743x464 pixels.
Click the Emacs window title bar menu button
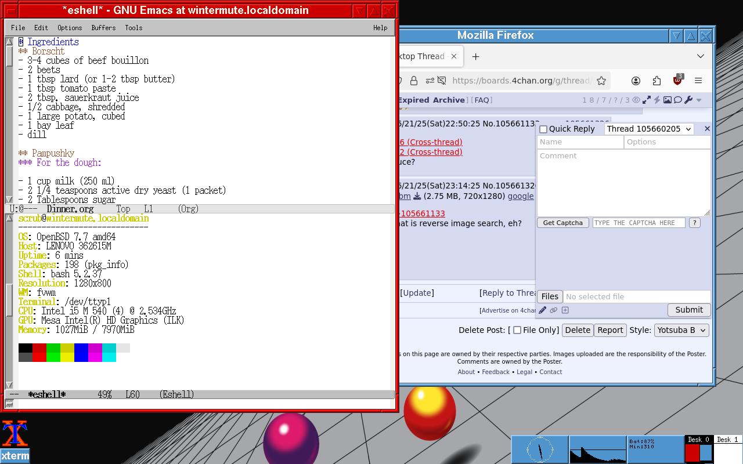[10, 10]
